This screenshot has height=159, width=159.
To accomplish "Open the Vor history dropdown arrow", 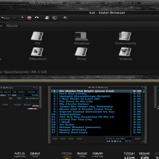I will [15, 18].
